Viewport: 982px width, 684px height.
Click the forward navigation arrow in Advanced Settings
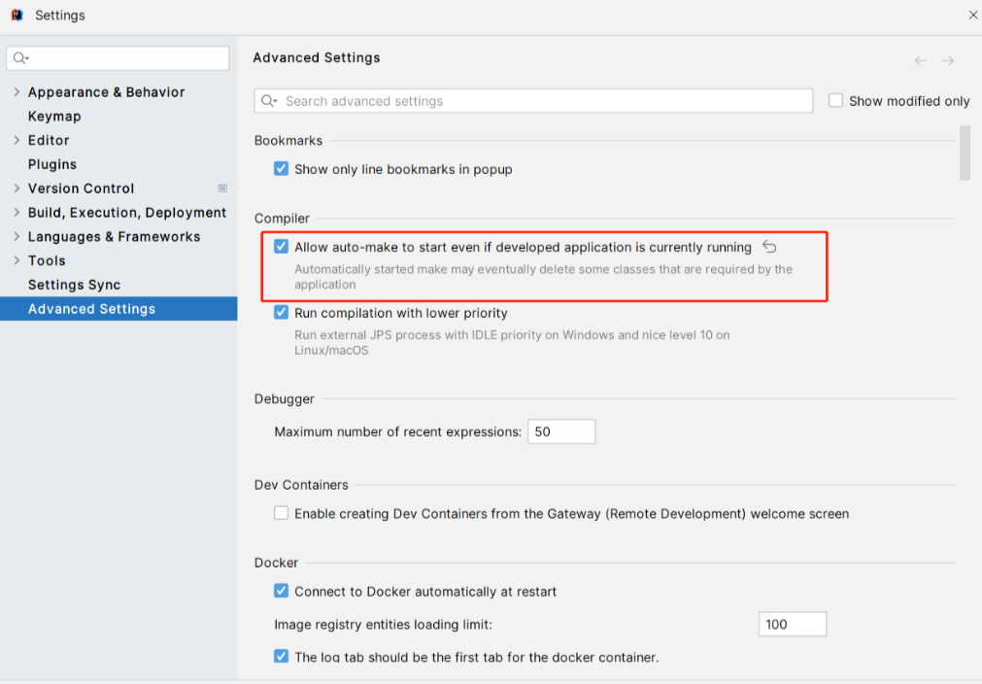pyautogui.click(x=947, y=61)
